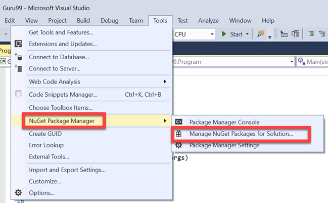
Task: Open the Code Snippets Manager entry
Action: pyautogui.click(x=63, y=94)
